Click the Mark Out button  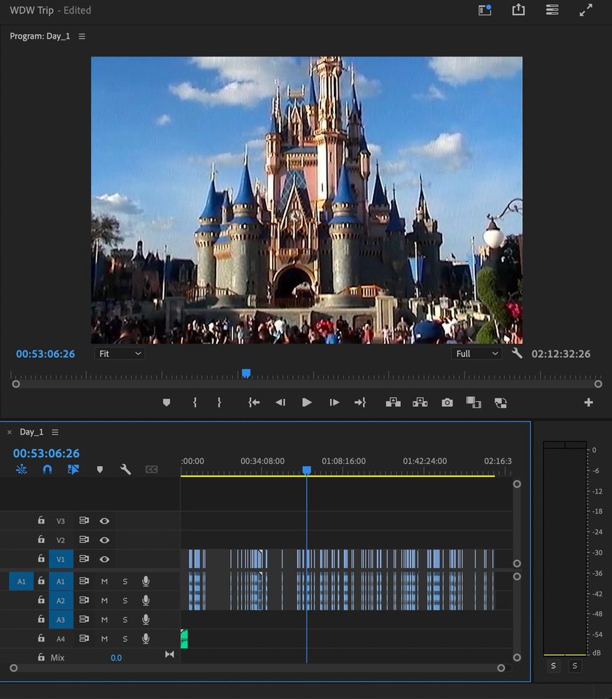(219, 403)
